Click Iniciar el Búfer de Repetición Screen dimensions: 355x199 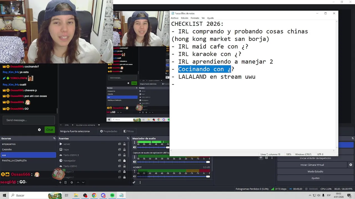(315, 158)
